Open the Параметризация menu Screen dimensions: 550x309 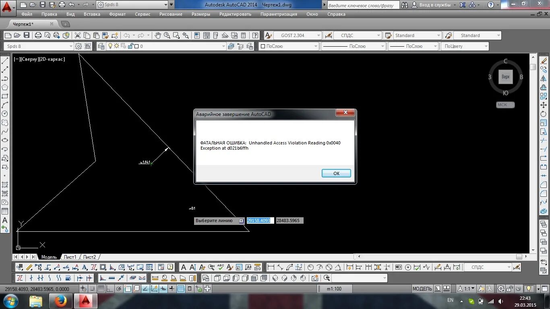pos(279,14)
